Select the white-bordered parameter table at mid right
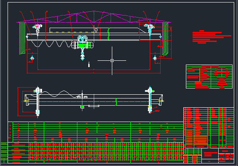This screenshot has width=238, height=166. point(209,76)
